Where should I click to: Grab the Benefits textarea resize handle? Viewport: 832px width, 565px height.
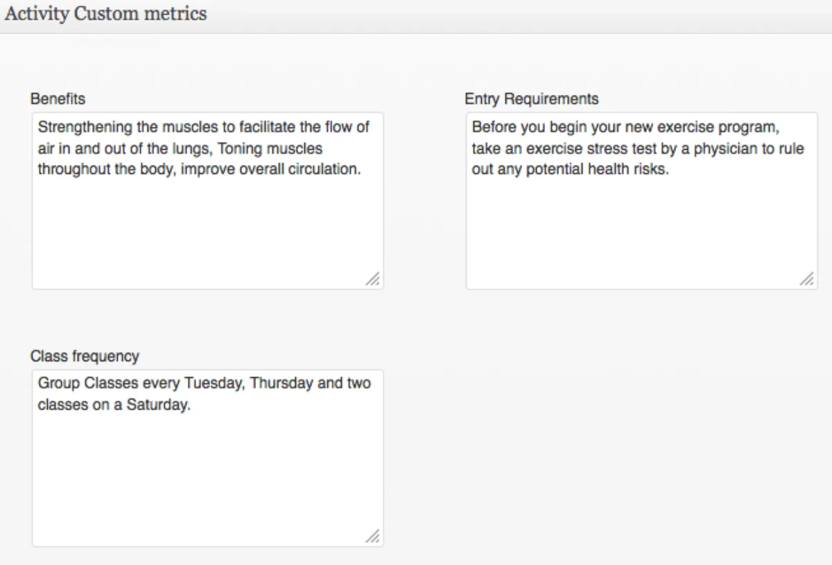[373, 279]
